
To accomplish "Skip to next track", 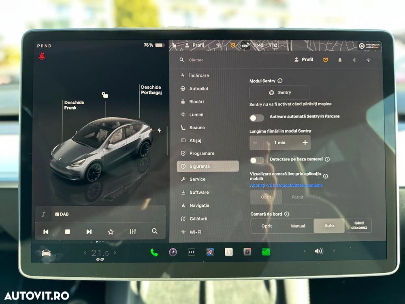I will 89,231.
